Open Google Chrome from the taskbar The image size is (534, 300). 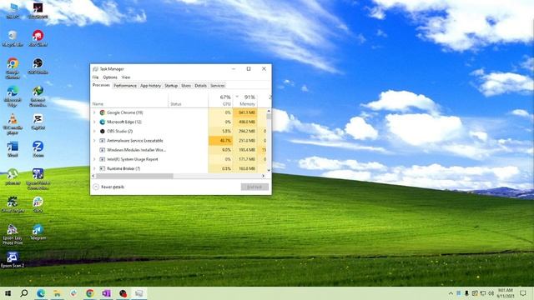(x=90, y=293)
